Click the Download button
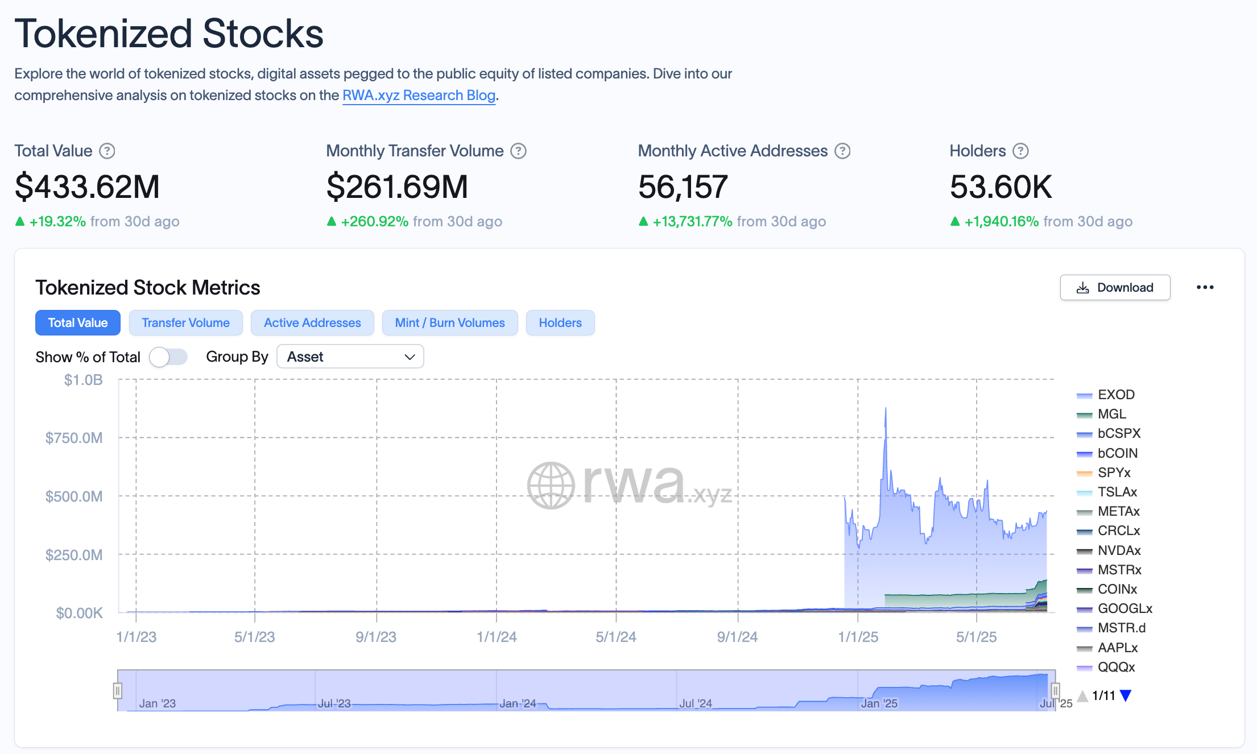The image size is (1257, 754). [x=1115, y=287]
